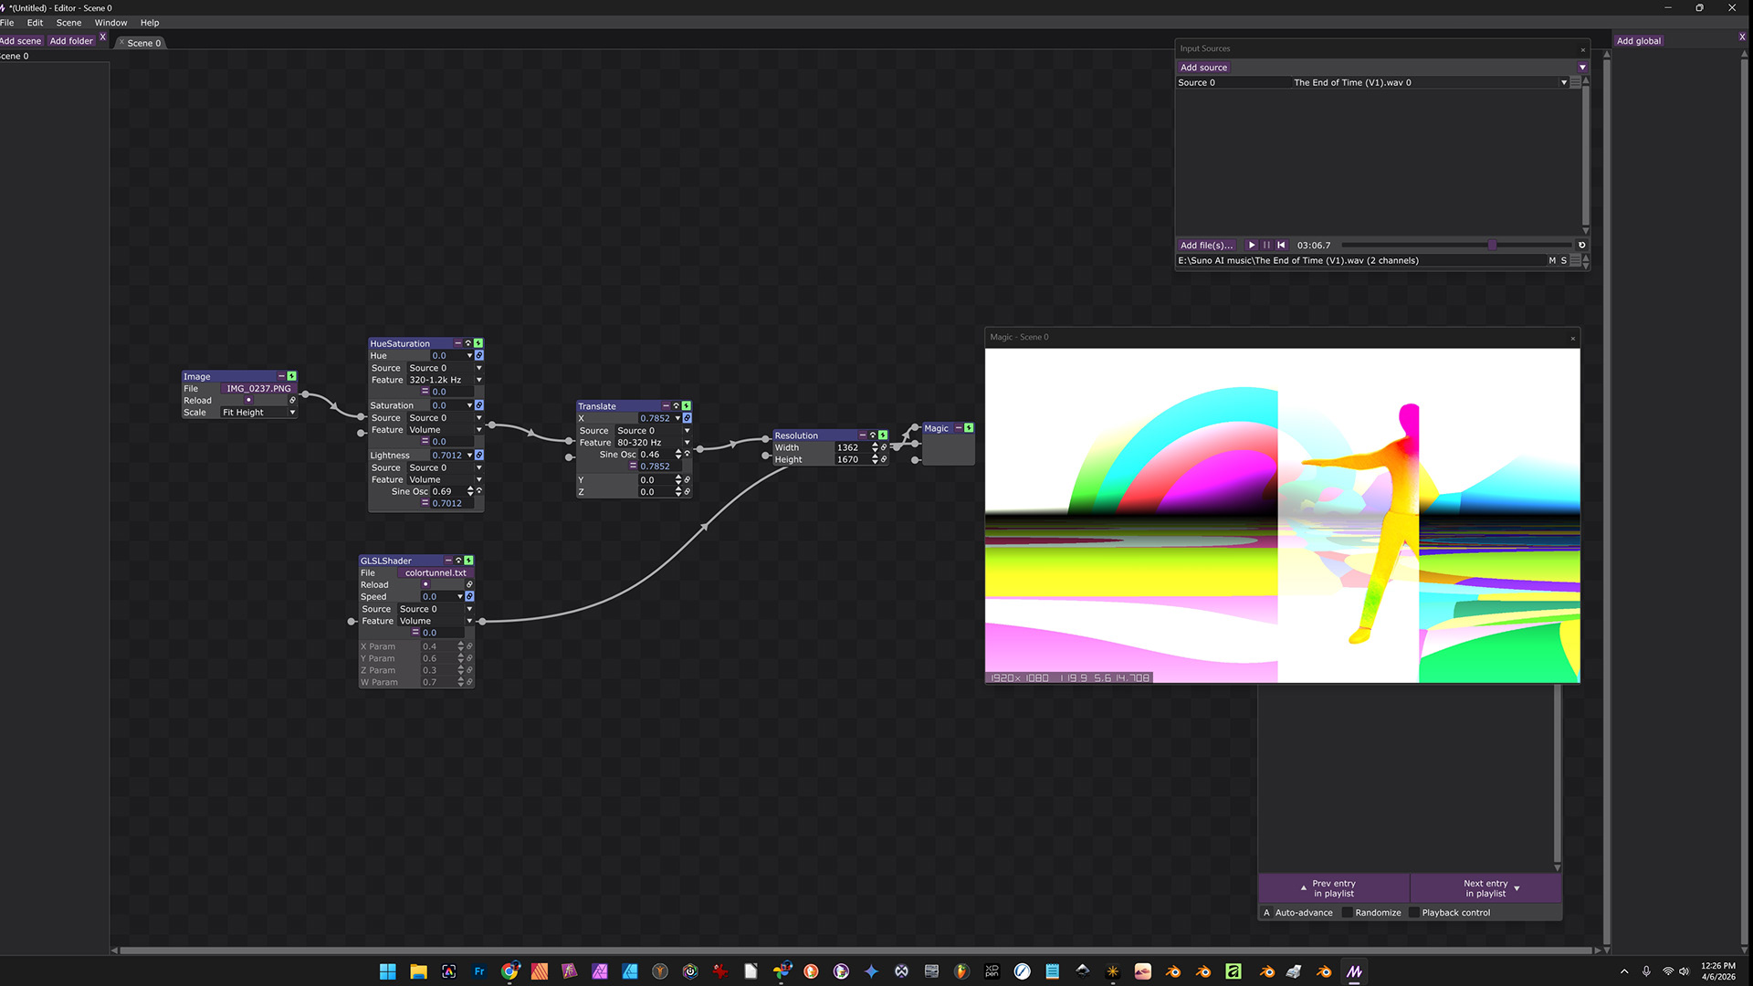This screenshot has width=1753, height=986.
Task: Click the Lightness Sine Osc 0.69 stepper
Action: pos(470,491)
